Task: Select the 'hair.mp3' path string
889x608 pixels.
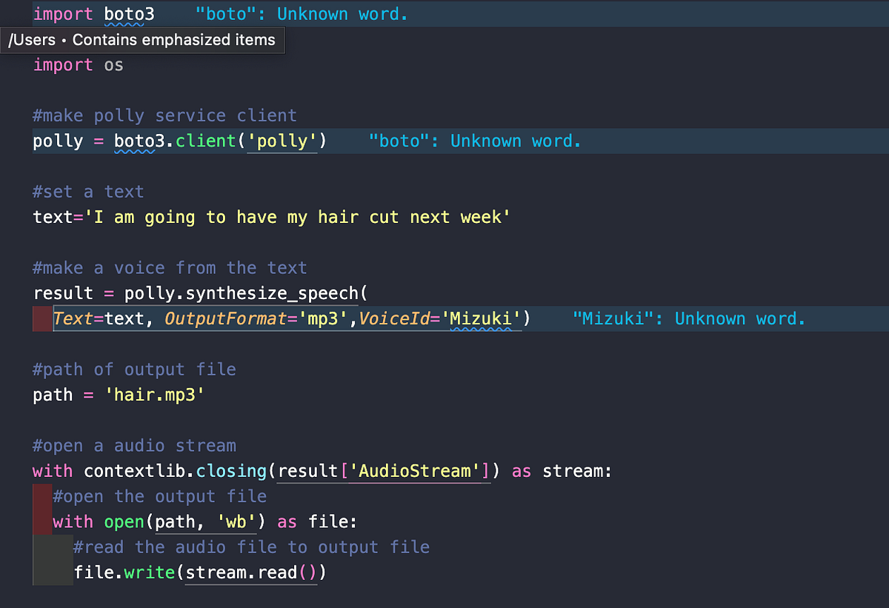Action: click(155, 395)
